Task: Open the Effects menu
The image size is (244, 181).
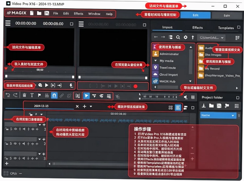Action: (78, 14)
